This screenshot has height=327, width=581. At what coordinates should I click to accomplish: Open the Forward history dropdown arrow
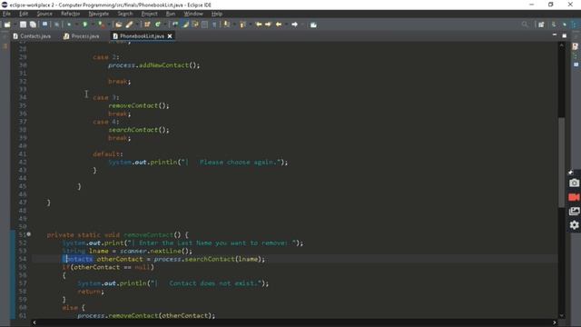click(302, 25)
